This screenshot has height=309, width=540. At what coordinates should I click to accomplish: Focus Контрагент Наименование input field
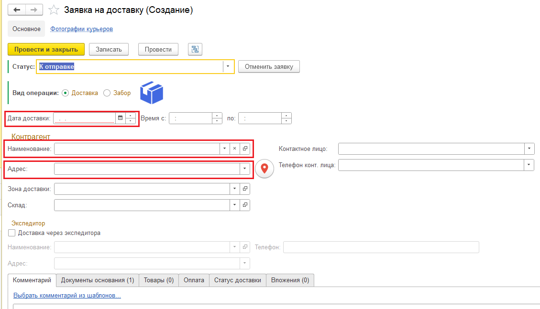coord(137,149)
